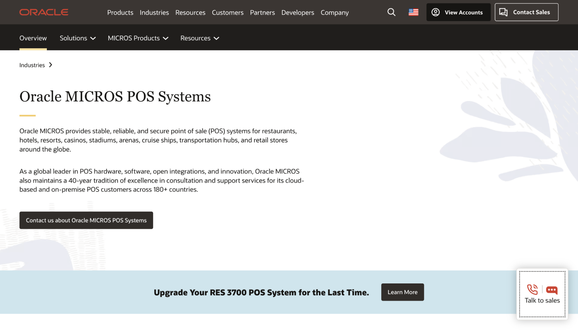Click the View Accounts button
Screen dimensions: 578x330
pos(458,12)
